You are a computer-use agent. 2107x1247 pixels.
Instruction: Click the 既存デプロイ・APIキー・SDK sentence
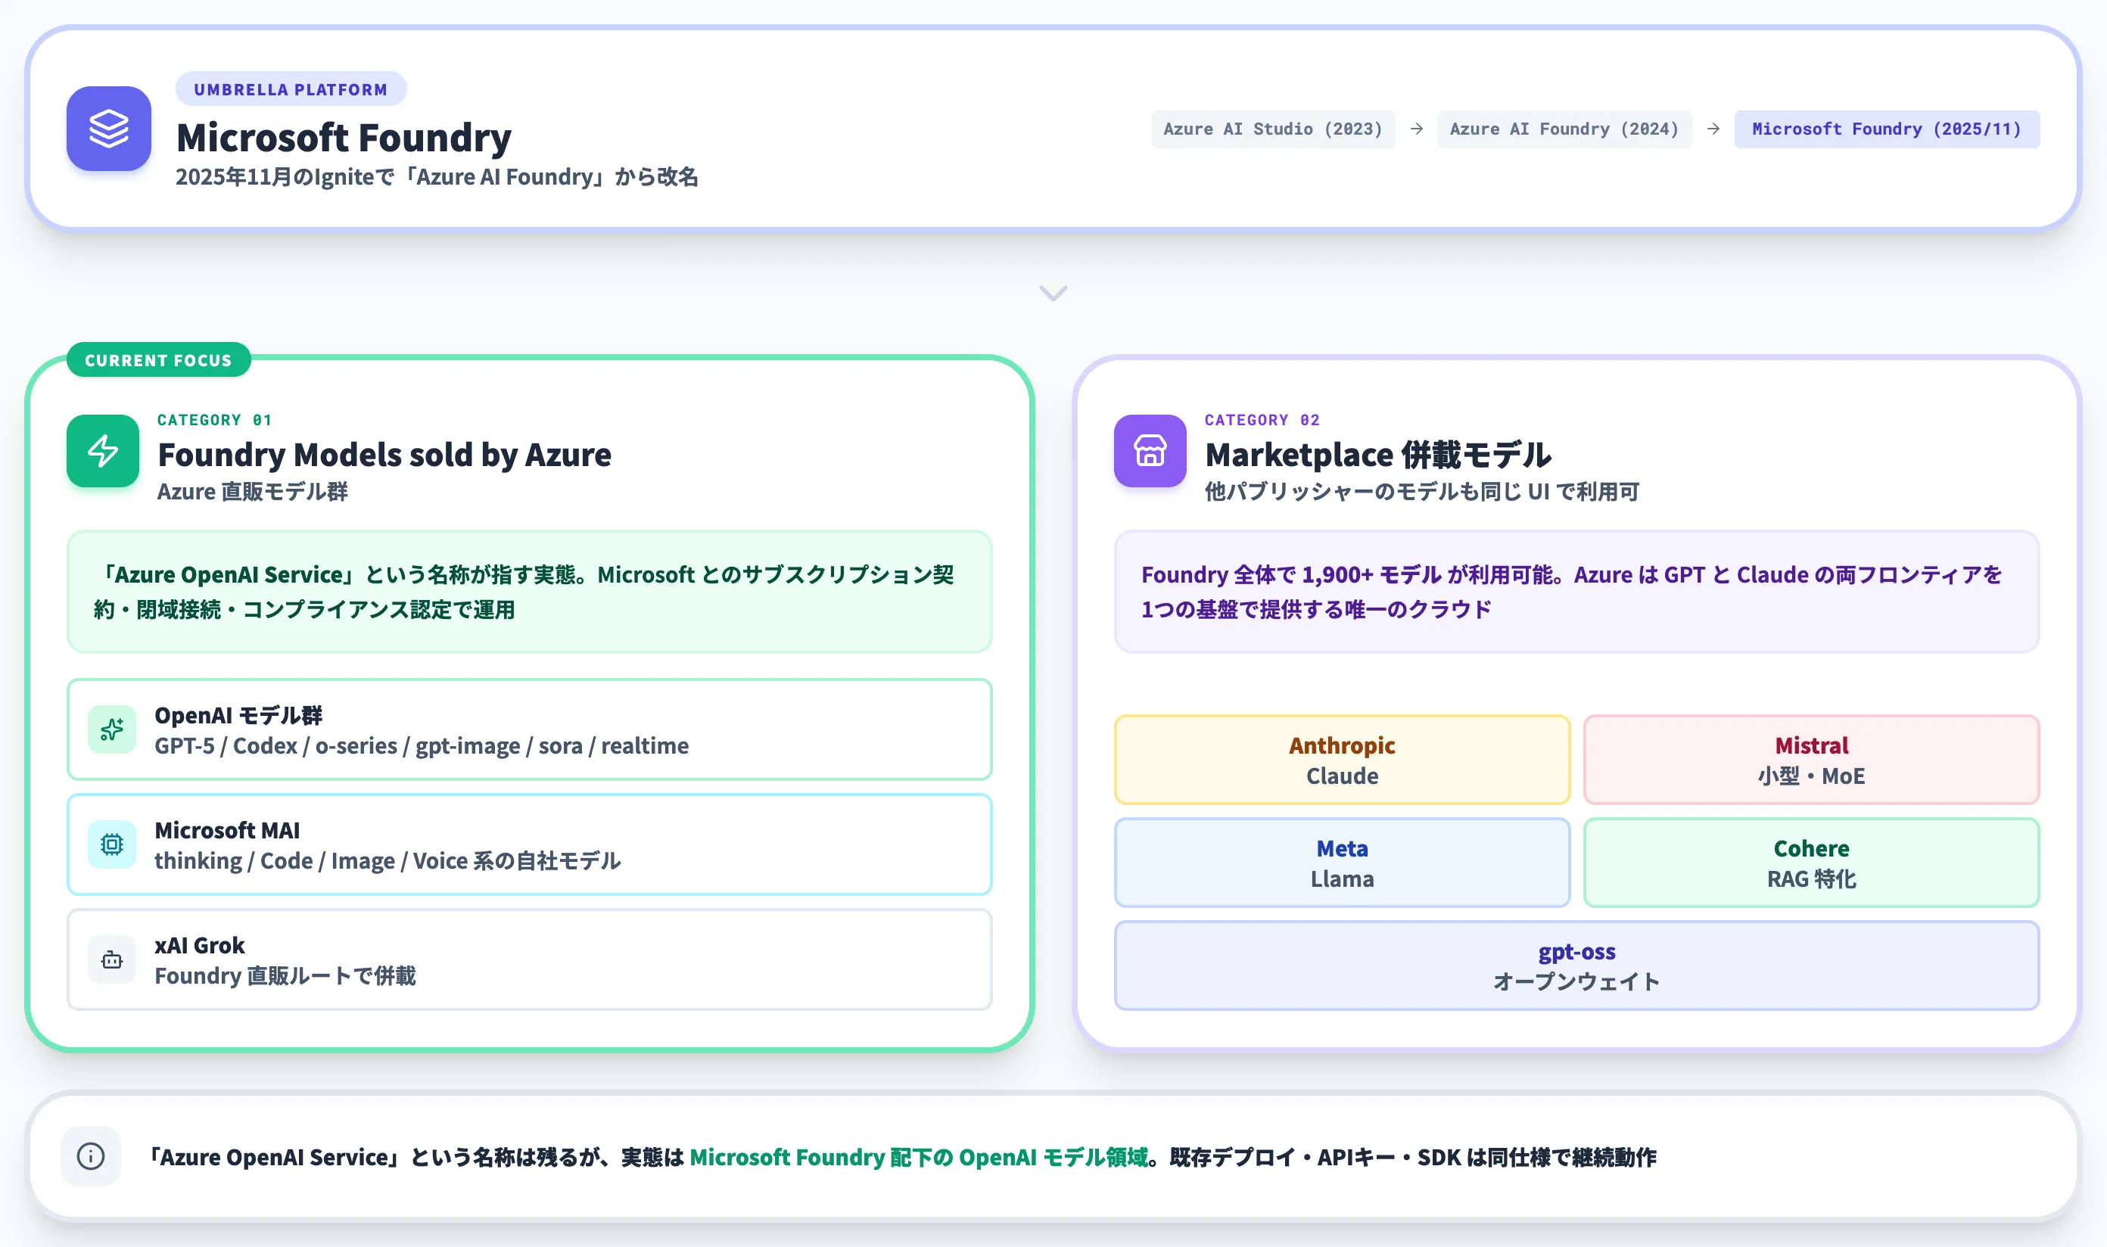(x=1413, y=1157)
